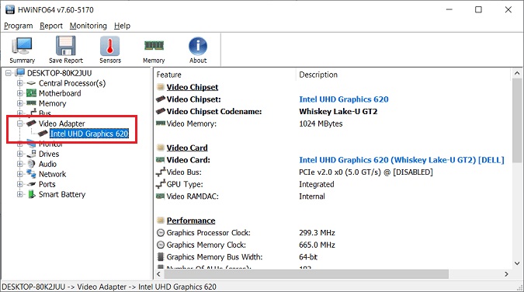Collapse the DESKTOP-80K2JUU root node
The image size is (524, 292).
(x=9, y=73)
